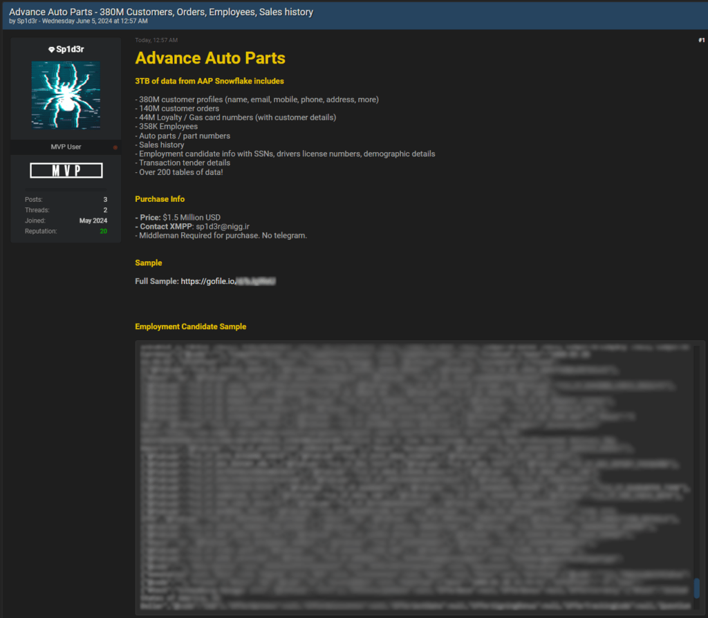
Task: Open the #1 post permalink
Action: click(x=701, y=40)
